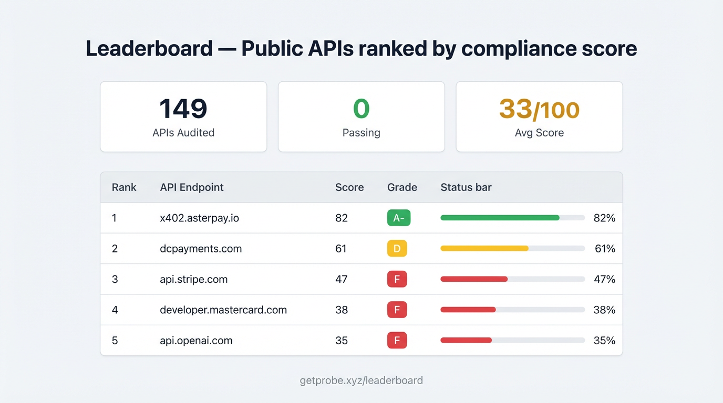Click the api.openai.com endpoint name
723x403 pixels.
(x=196, y=340)
